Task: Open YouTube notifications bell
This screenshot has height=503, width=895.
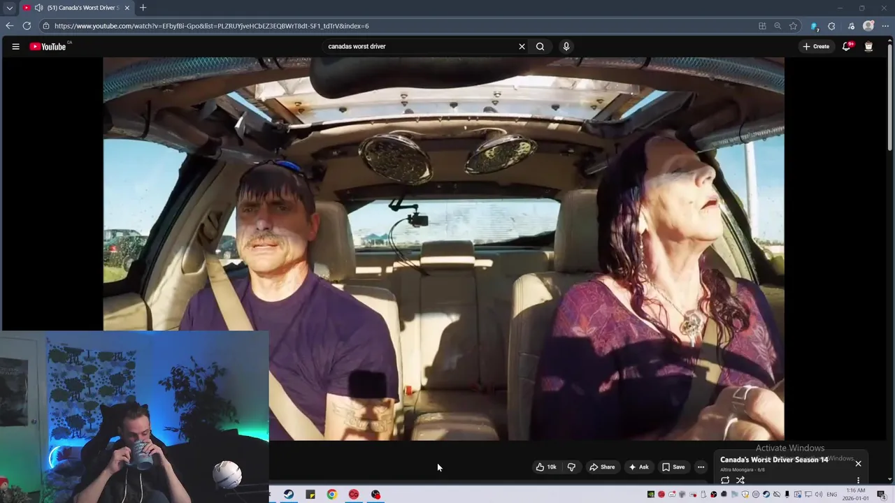Action: 847,47
